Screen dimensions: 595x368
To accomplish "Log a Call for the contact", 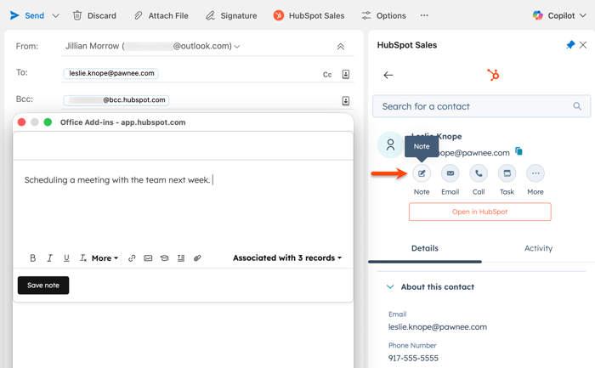I will [x=479, y=173].
